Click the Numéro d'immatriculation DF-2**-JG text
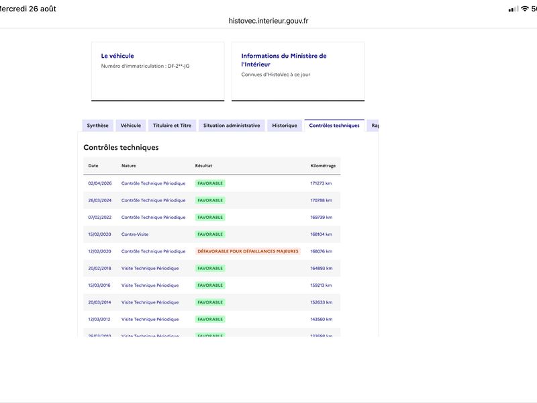 tap(145, 66)
